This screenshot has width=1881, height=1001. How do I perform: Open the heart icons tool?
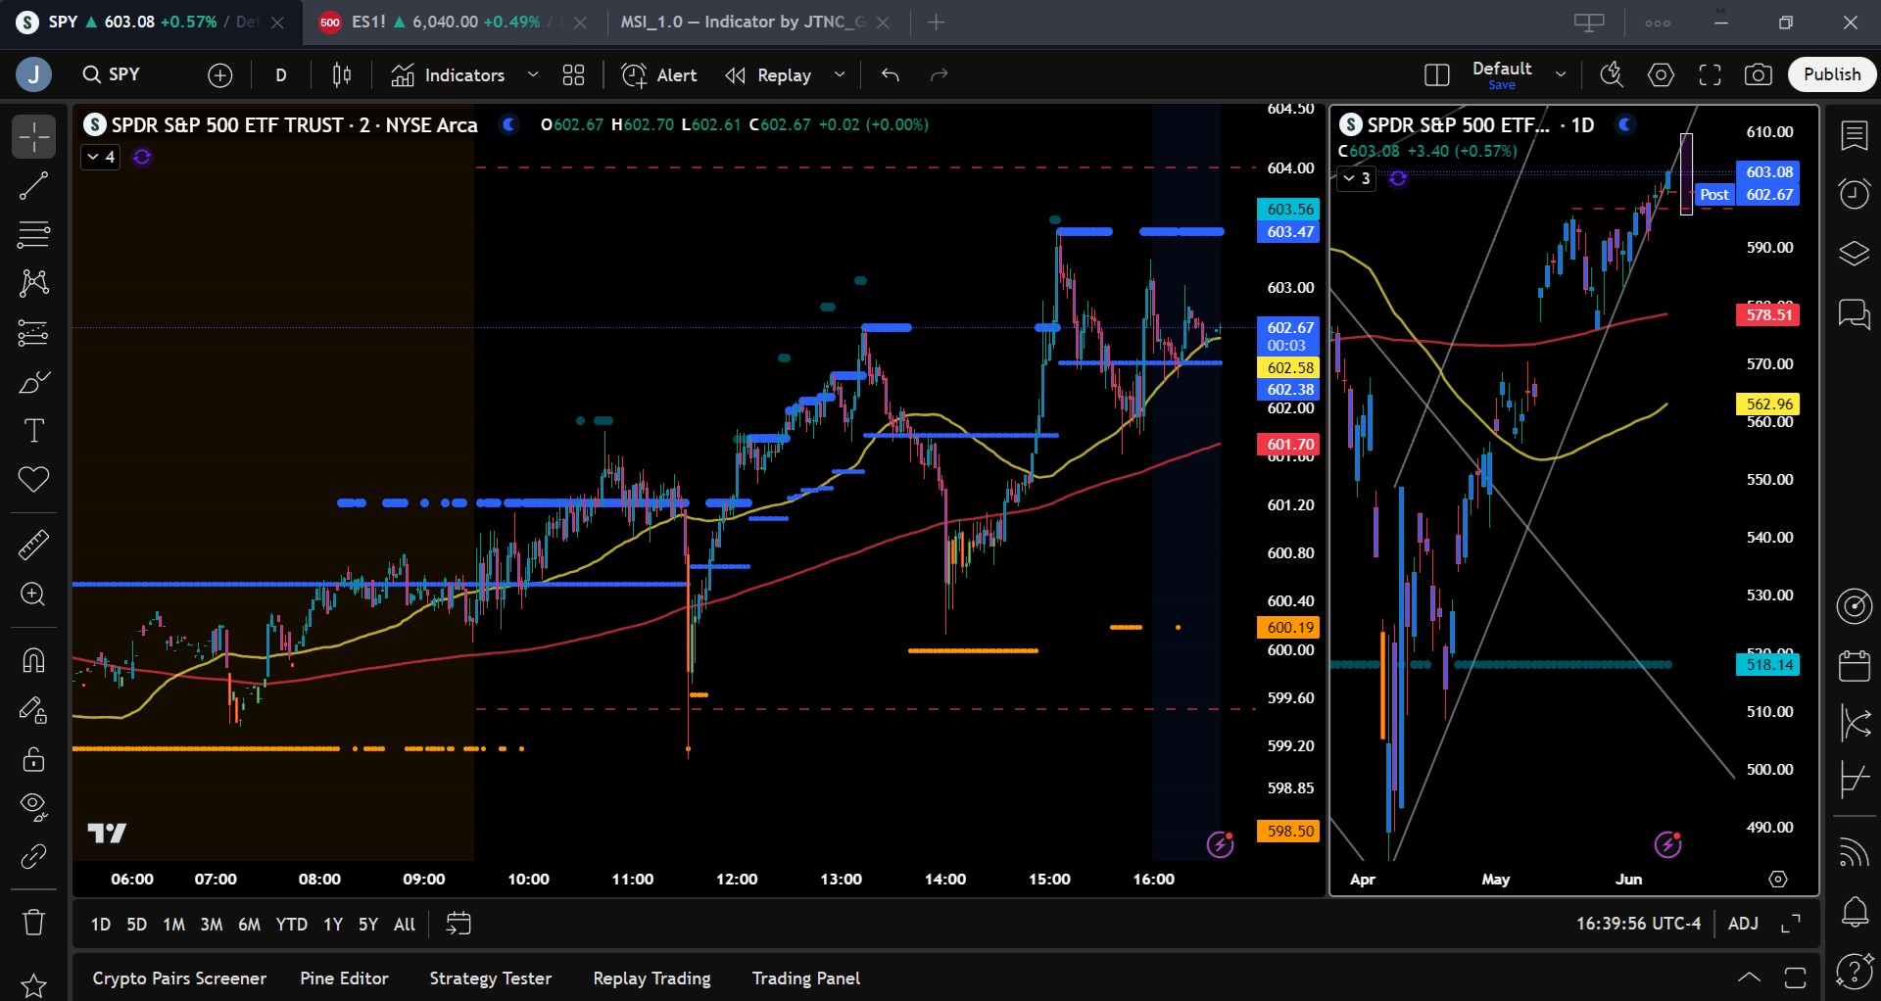pyautogui.click(x=33, y=480)
